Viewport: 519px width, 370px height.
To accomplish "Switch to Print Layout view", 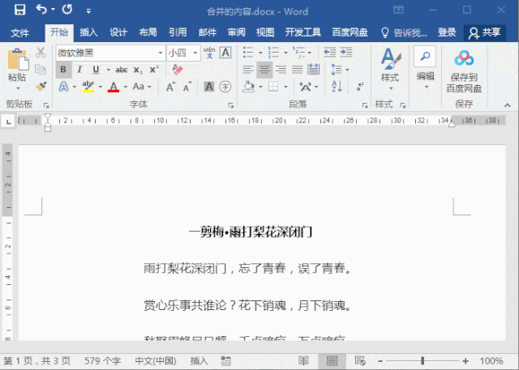I will click(x=332, y=361).
